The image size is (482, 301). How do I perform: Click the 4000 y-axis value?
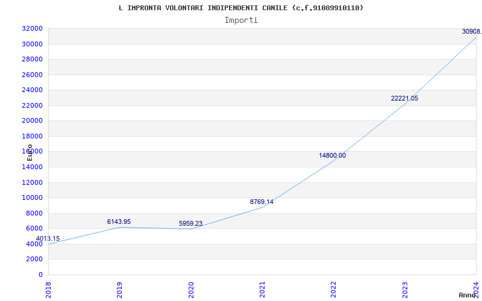[34, 244]
